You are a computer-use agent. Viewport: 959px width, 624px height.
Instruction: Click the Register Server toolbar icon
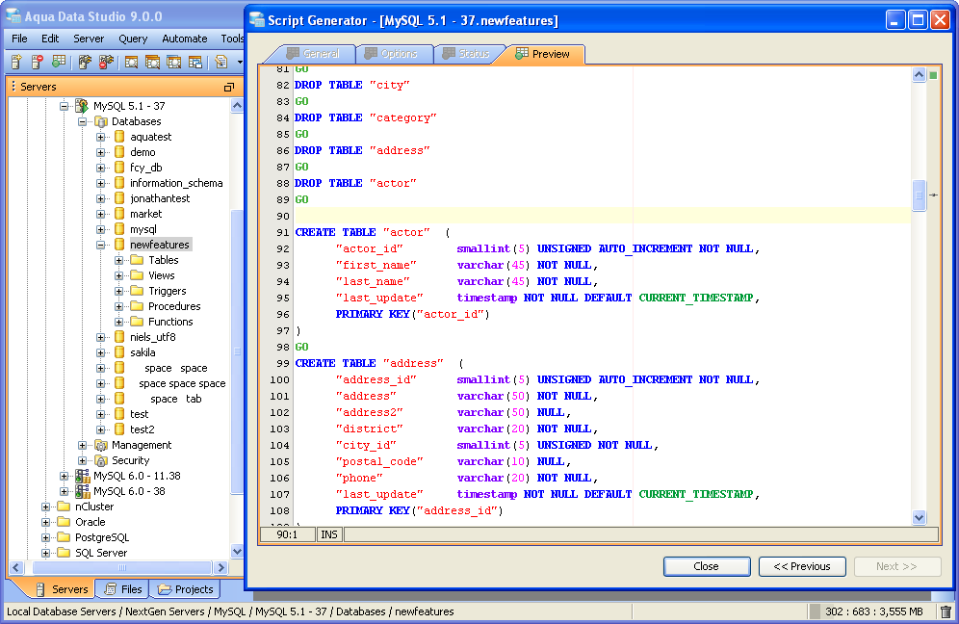tap(16, 62)
